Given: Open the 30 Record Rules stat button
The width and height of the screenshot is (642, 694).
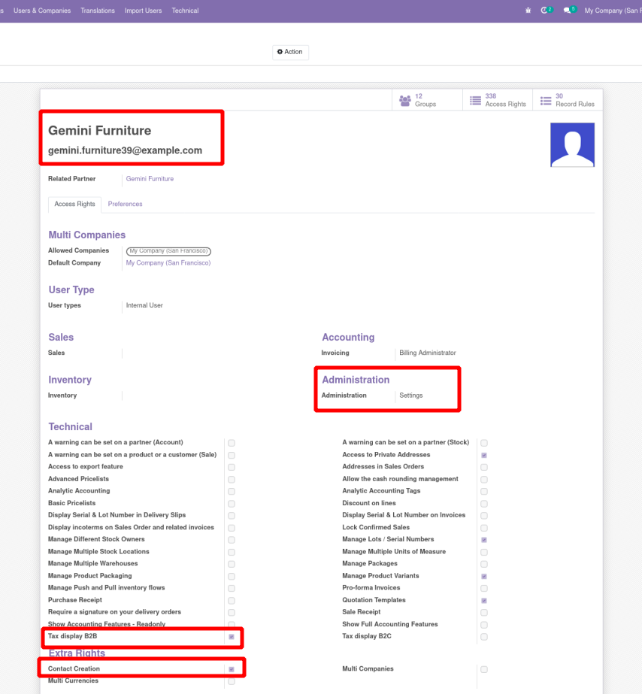Looking at the screenshot, I should pos(568,100).
